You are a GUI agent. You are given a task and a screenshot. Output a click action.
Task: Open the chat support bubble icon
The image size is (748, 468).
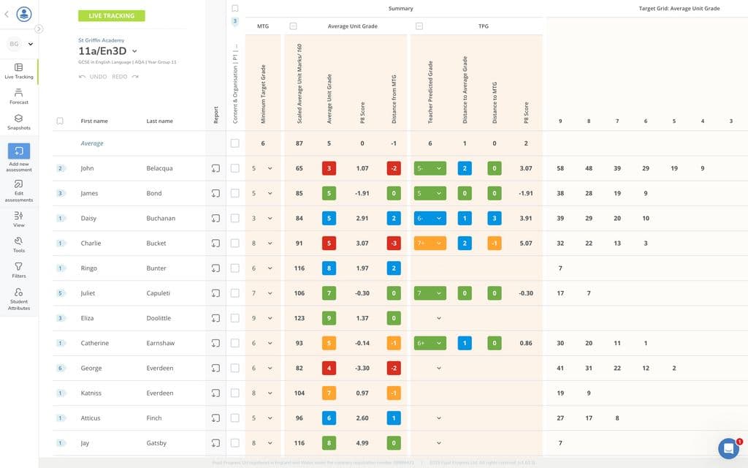click(728, 448)
